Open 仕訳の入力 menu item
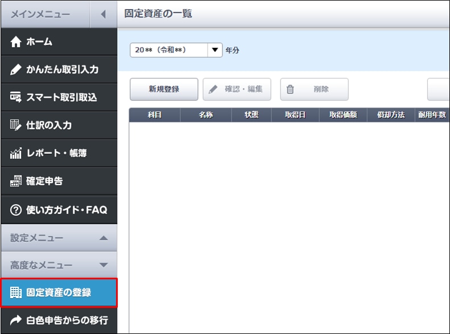The height and width of the screenshot is (334, 450). point(59,125)
